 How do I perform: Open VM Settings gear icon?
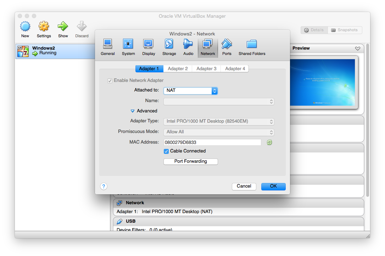pos(44,26)
